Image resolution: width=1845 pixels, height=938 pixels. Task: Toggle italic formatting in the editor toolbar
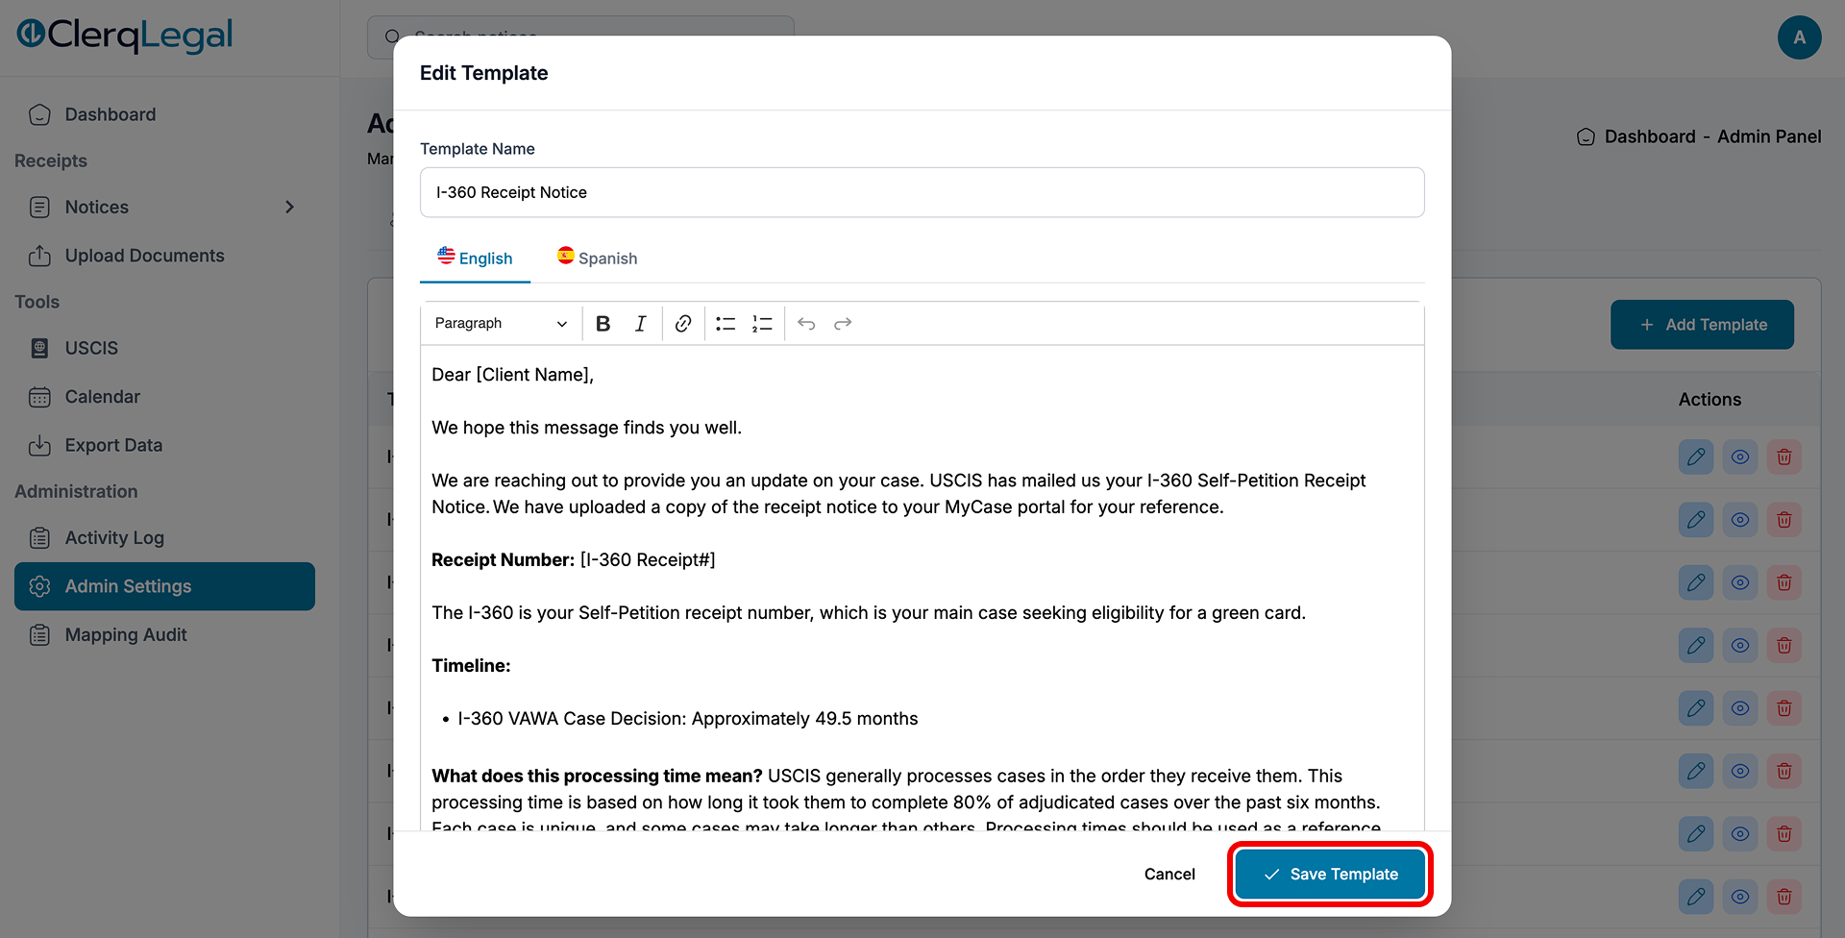(640, 324)
